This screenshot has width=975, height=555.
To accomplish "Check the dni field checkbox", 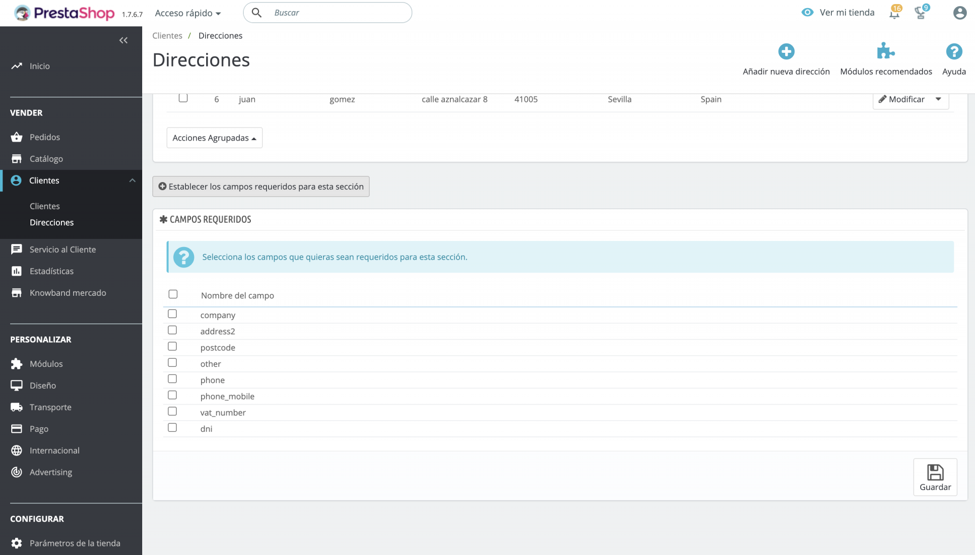I will [173, 428].
